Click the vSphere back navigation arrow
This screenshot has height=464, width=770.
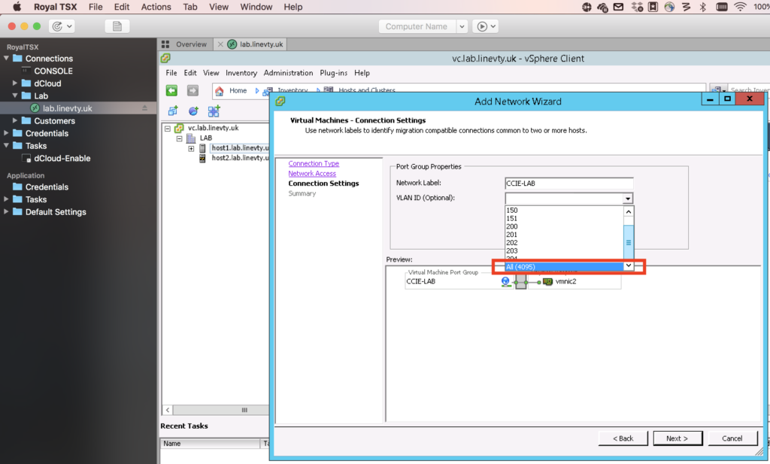pos(171,91)
